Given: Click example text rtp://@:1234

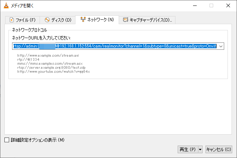Looking at the screenshot, I should (28, 60).
